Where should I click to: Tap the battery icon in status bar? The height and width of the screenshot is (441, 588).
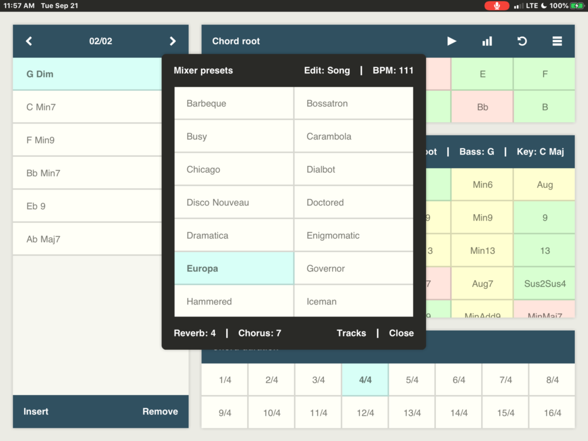point(577,6)
